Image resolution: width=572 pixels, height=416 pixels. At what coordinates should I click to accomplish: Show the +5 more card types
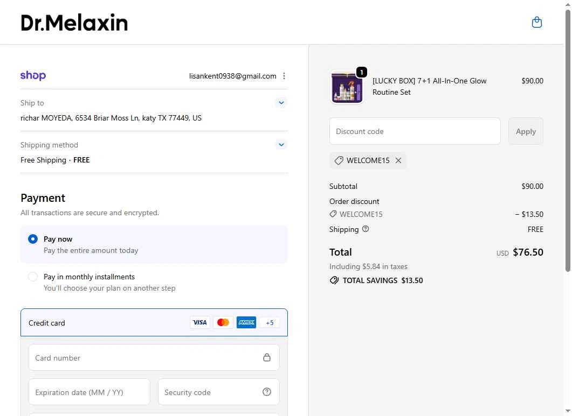pyautogui.click(x=270, y=322)
